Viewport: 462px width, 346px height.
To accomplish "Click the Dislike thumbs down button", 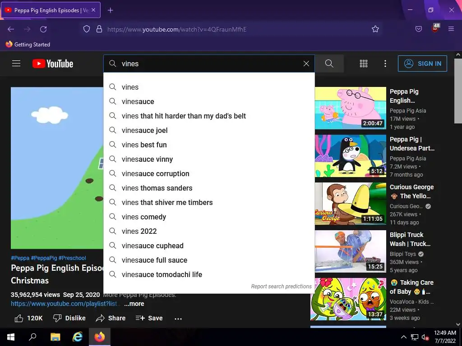I will (x=69, y=318).
